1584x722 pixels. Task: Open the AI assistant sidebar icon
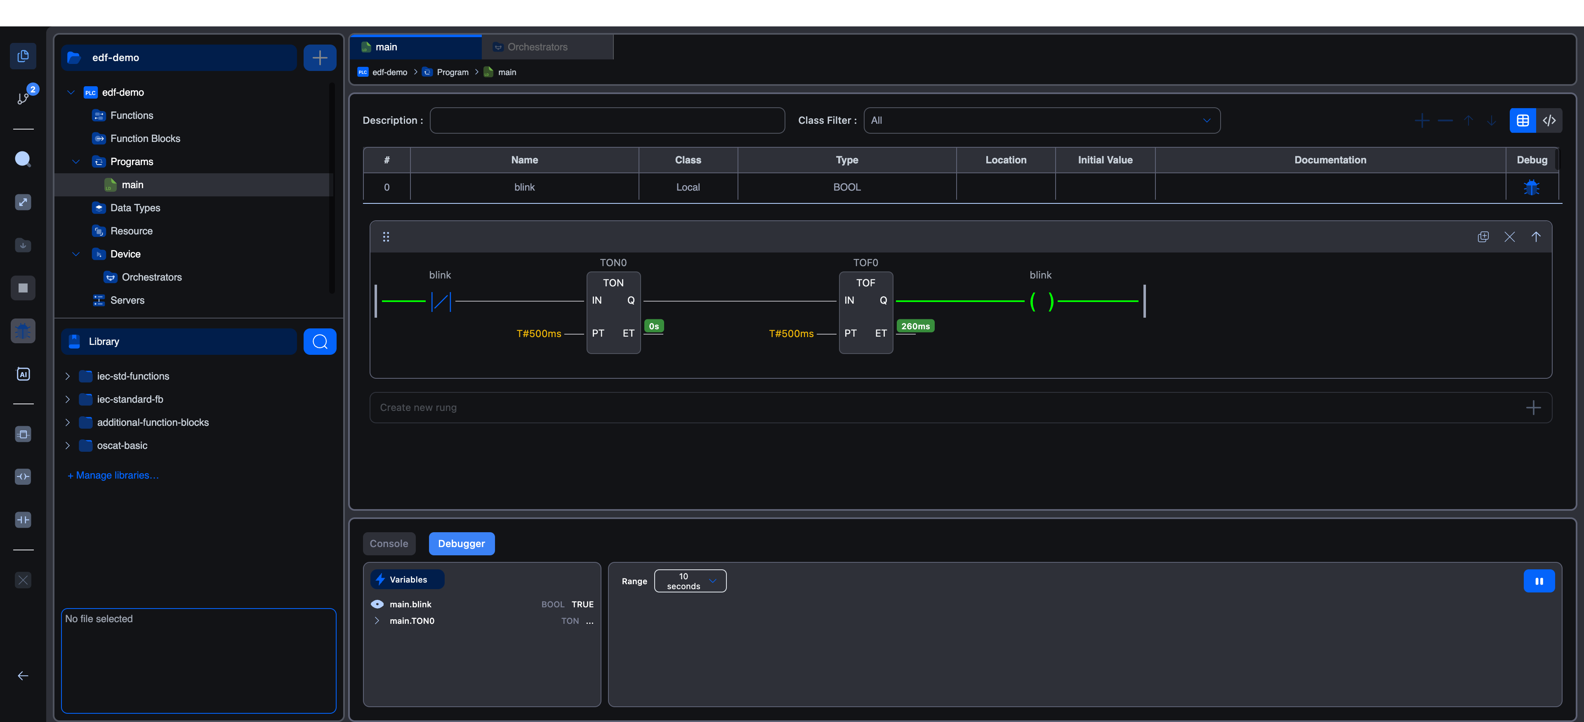click(x=23, y=374)
